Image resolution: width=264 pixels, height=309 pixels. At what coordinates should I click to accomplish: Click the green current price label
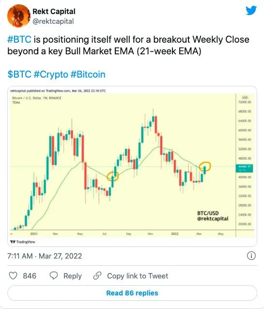[x=244, y=168]
